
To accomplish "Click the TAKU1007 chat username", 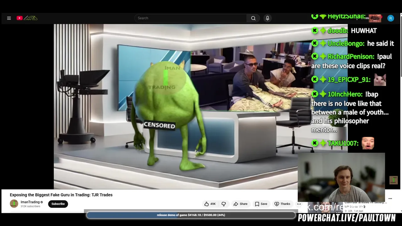I will 343,143.
